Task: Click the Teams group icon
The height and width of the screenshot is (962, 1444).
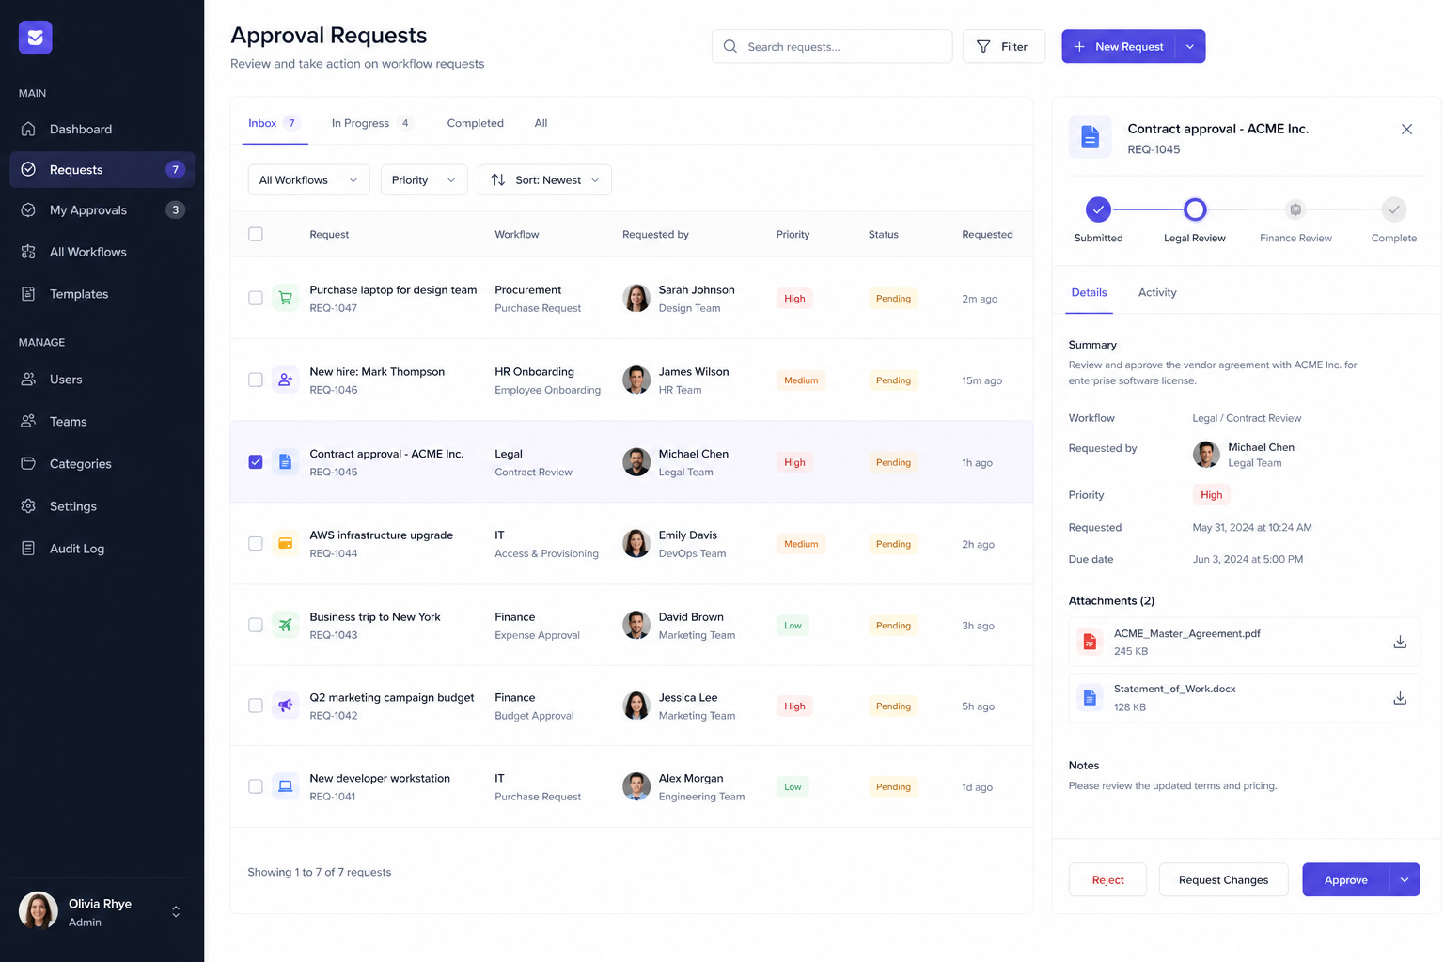Action: [28, 422]
